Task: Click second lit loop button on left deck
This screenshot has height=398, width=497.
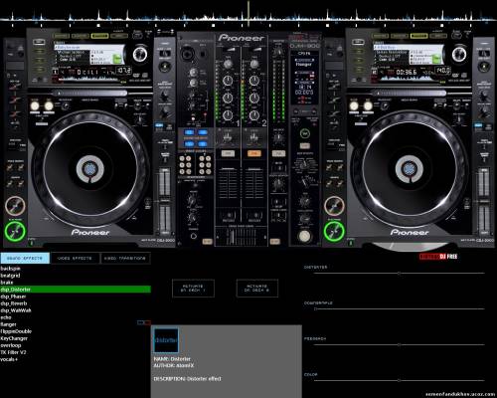Action: (x=49, y=105)
